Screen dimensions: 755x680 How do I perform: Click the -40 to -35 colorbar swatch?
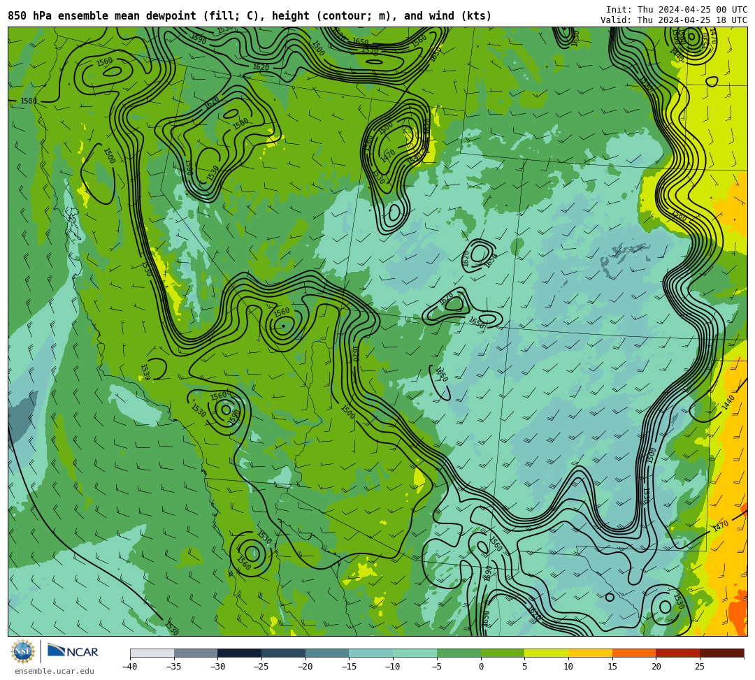click(152, 653)
